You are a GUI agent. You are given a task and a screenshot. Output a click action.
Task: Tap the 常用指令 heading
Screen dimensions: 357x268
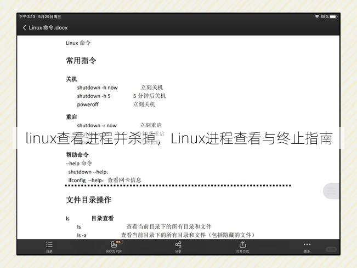[81, 60]
